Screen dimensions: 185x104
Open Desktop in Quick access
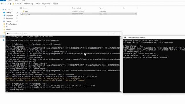(x=8, y=13)
